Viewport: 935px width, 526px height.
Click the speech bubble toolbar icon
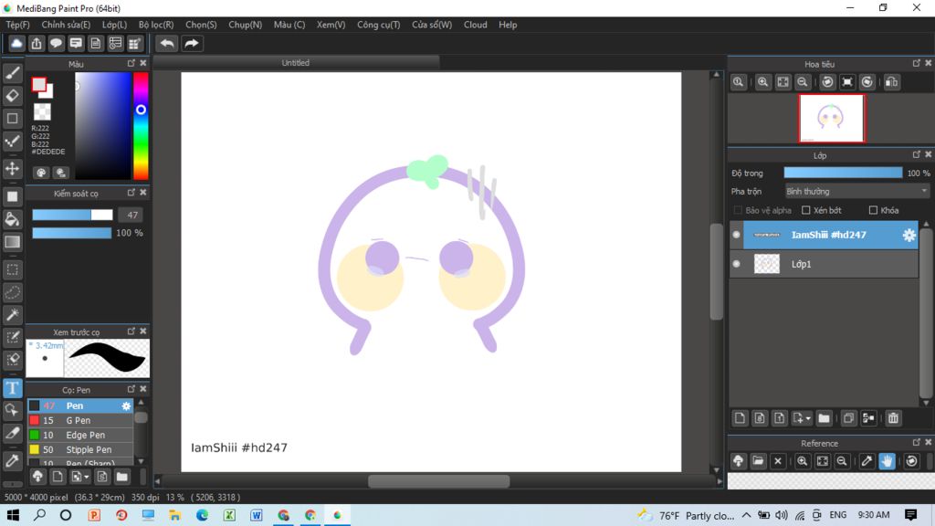[56, 44]
